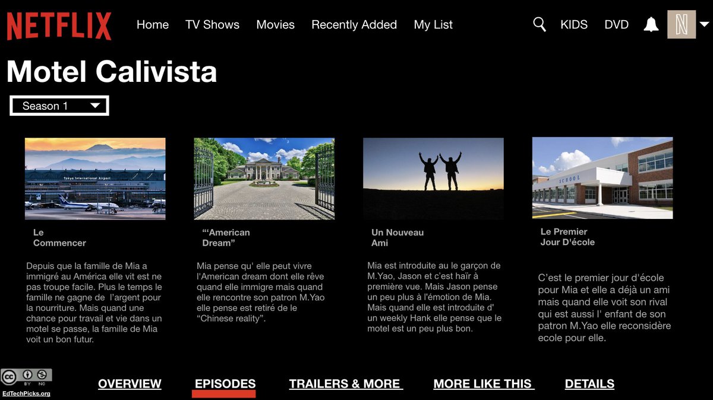The image size is (713, 400).
Task: Click description starting "C'est le premier jour"
Action: coord(605,308)
